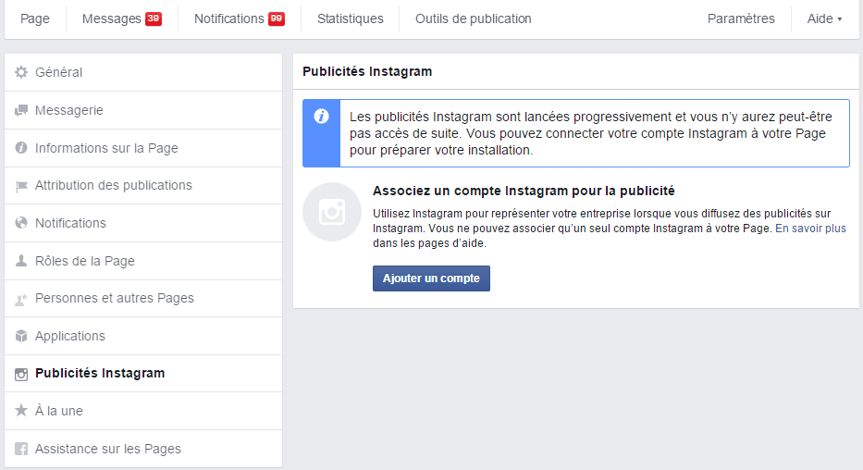The width and height of the screenshot is (863, 470).
Task: Click the notice text about publicités Instagram lancées progressivement
Action: point(591,133)
